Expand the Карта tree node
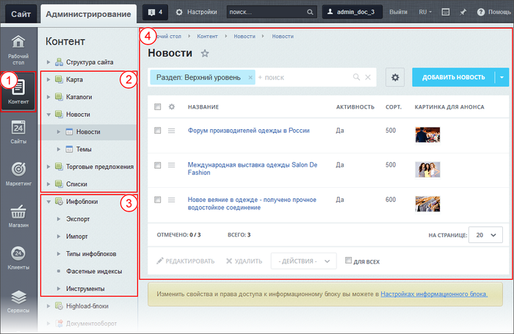The image size is (514, 334). coord(48,80)
